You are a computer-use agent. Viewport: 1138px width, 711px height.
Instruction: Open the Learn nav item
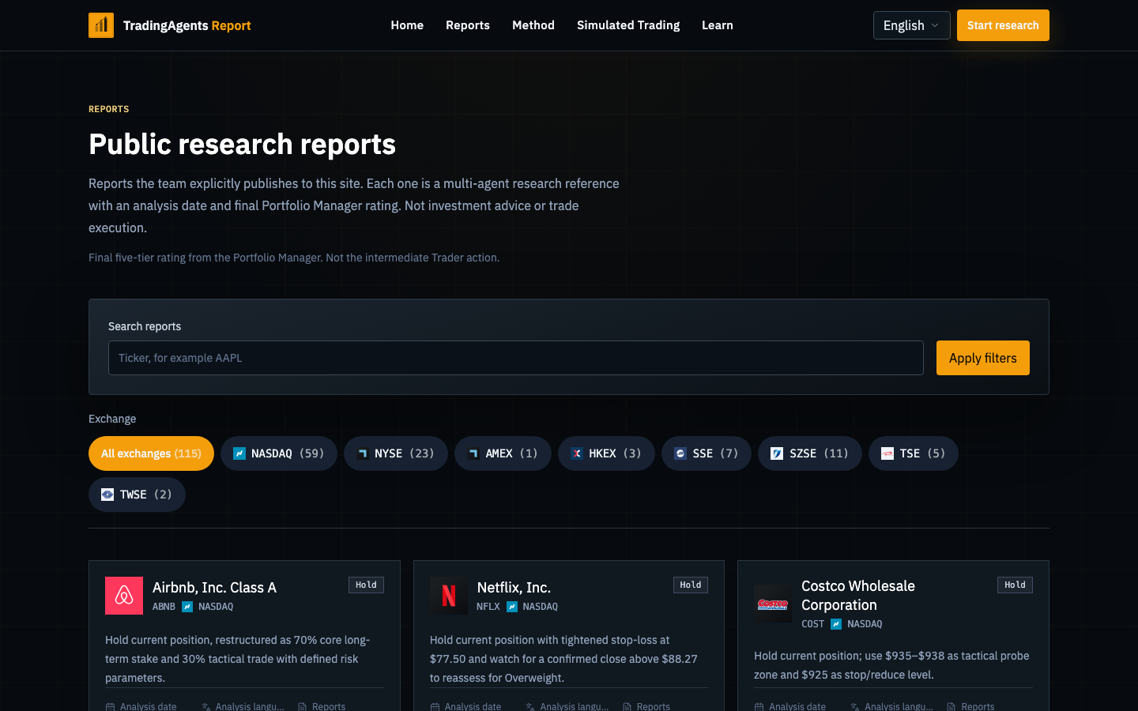tap(718, 25)
